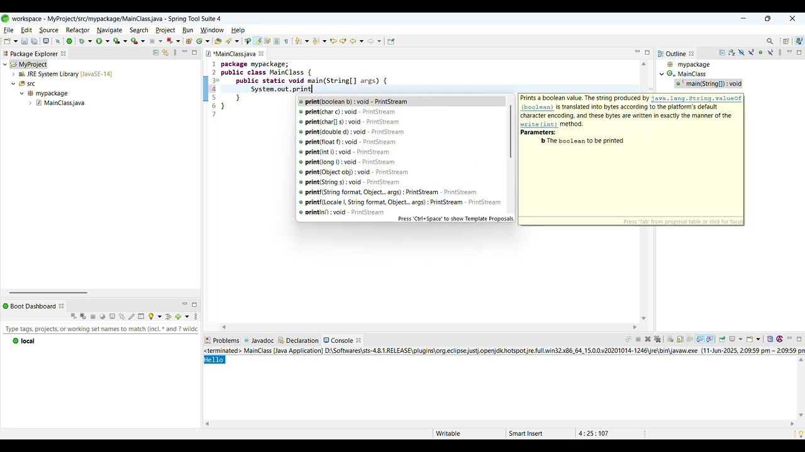
Task: Close the MainClass.java editor tab
Action: [261, 54]
